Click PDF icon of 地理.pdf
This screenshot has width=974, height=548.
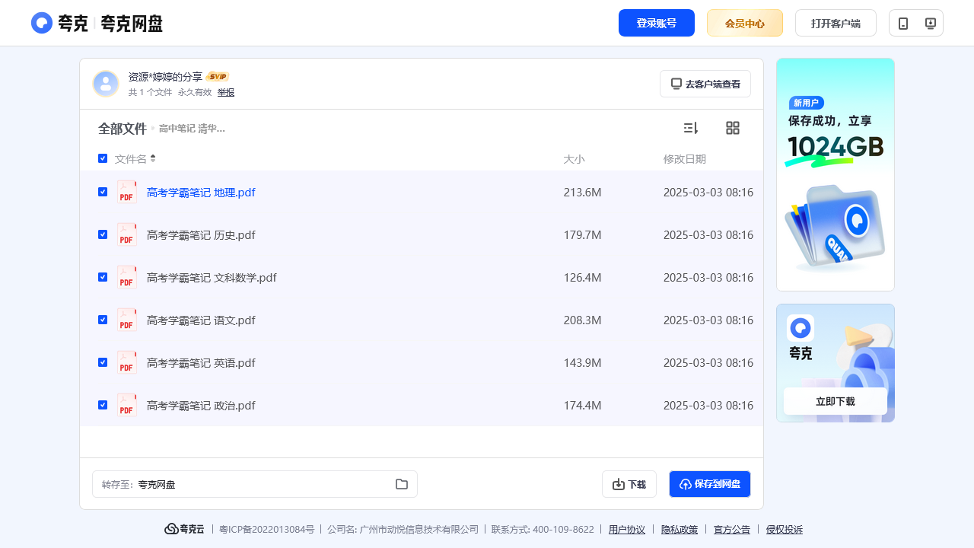point(127,192)
